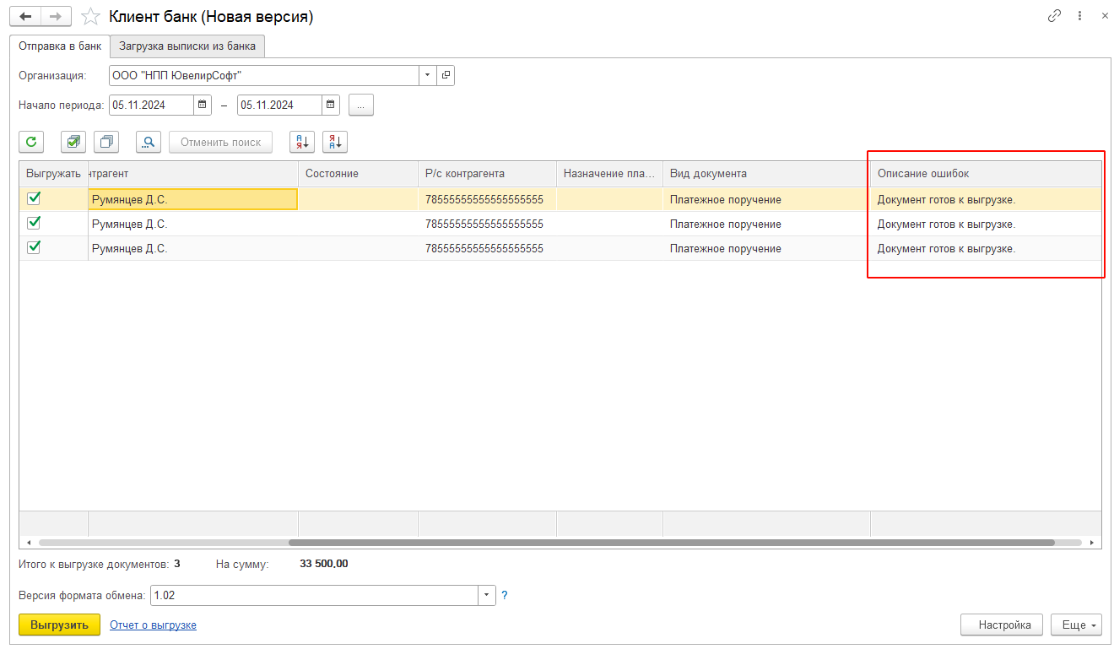Copy link using the chain icon
The image size is (1114, 649).
[1055, 16]
